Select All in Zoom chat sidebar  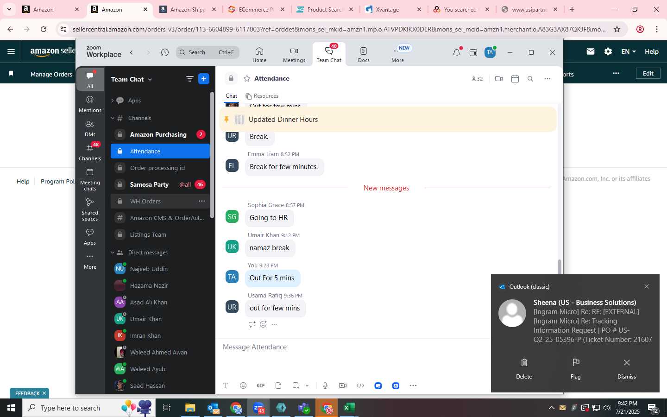click(x=90, y=79)
